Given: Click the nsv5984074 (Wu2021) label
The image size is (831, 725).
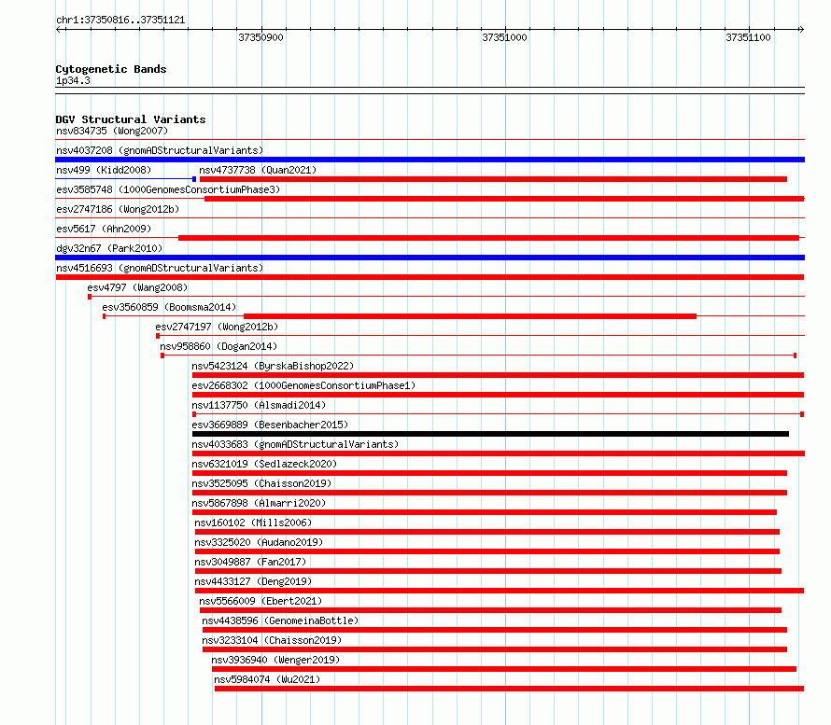Looking at the screenshot, I should [267, 679].
